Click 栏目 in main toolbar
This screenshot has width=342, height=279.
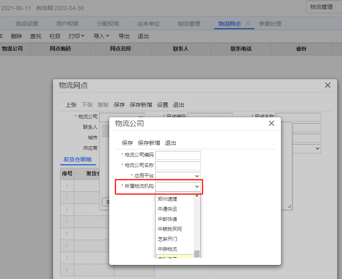point(55,36)
